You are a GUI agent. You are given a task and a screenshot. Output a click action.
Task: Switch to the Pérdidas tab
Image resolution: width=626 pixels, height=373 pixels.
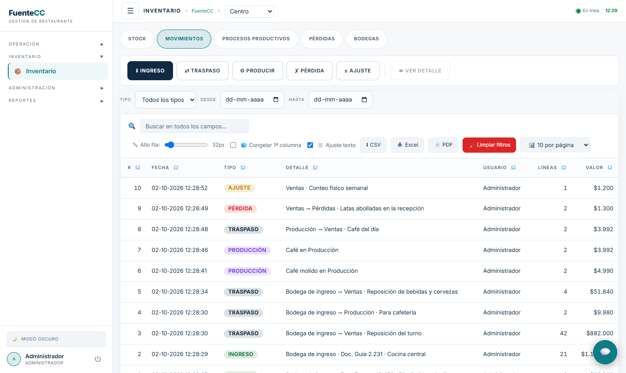322,39
